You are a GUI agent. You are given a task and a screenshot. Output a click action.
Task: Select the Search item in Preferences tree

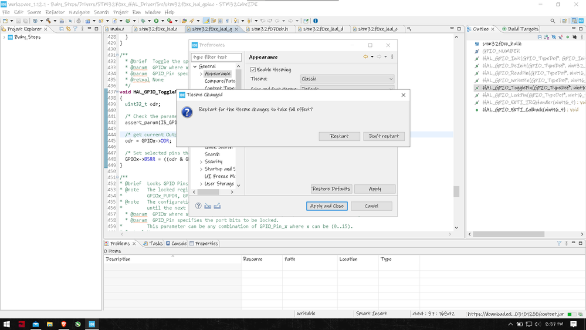point(212,154)
